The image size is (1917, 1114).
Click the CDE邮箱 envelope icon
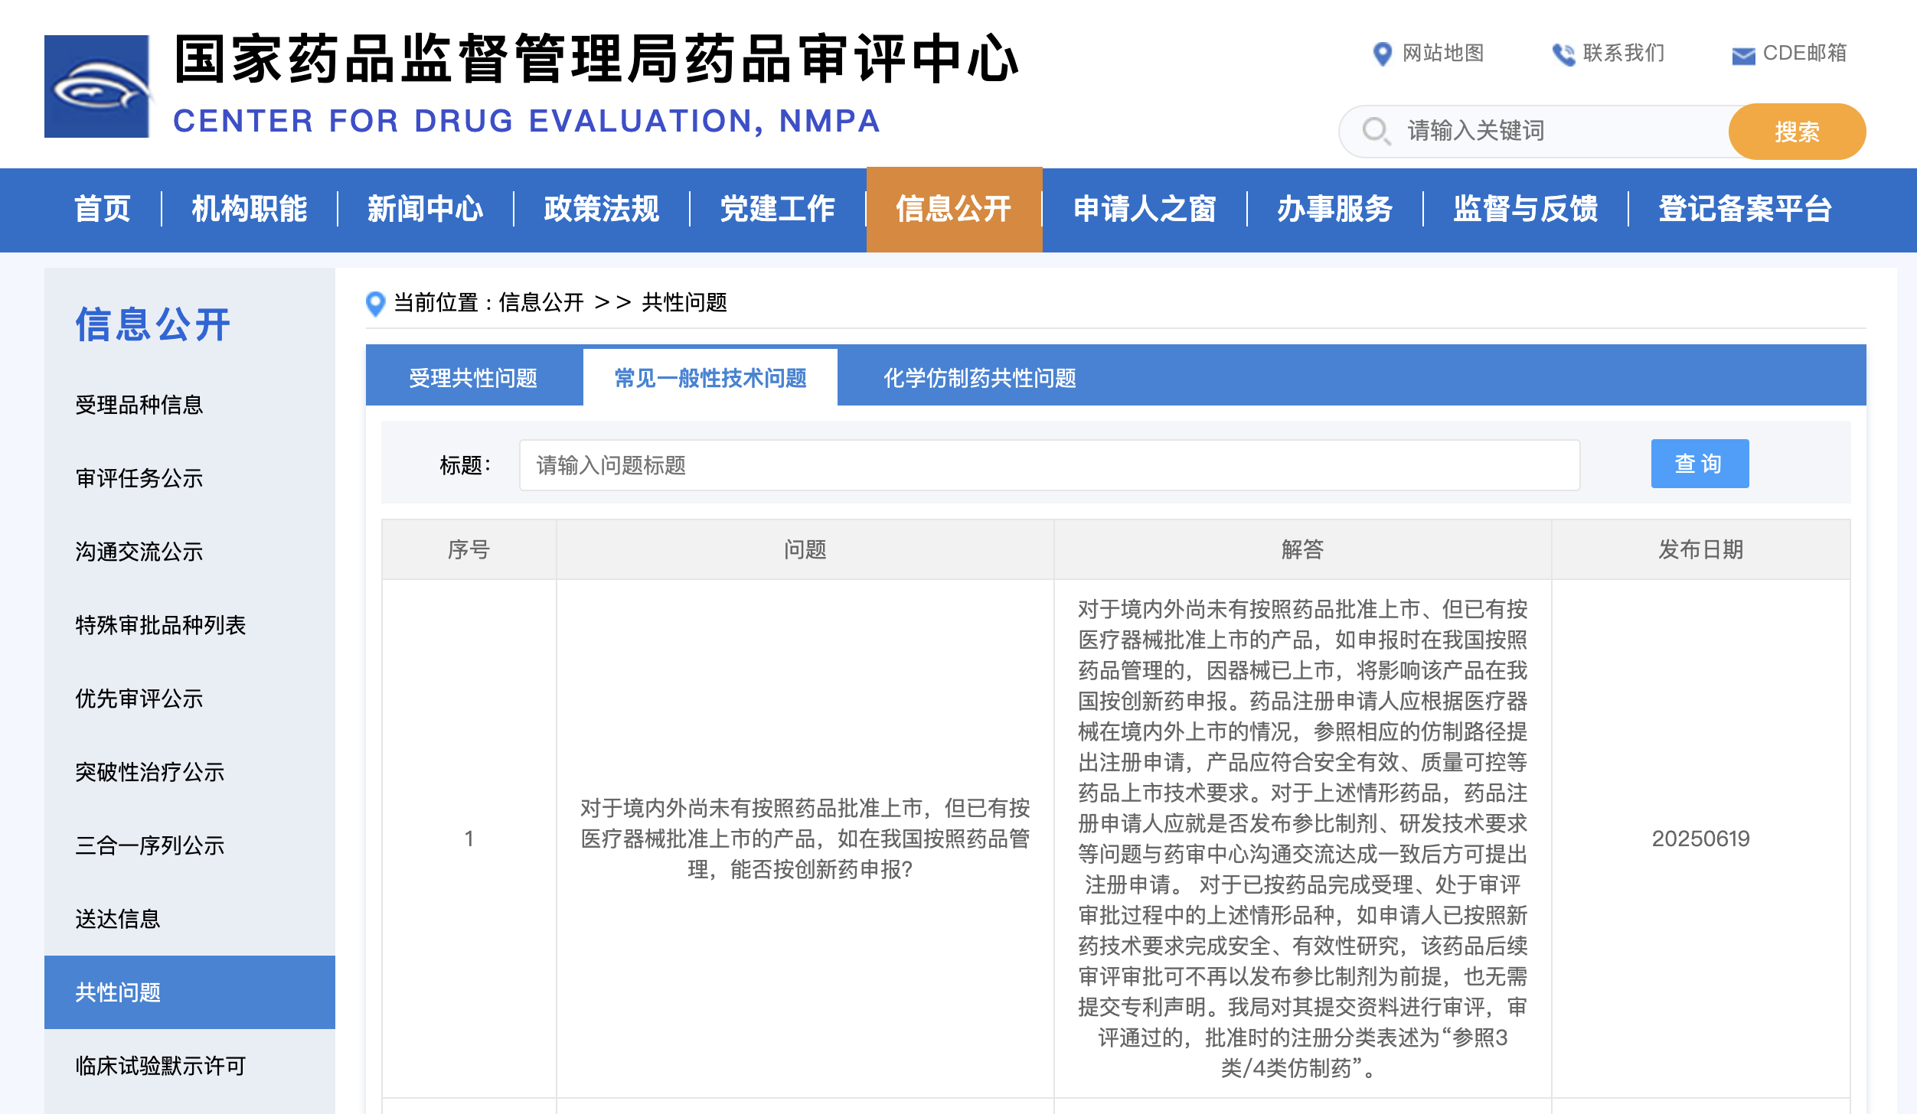coord(1743,55)
